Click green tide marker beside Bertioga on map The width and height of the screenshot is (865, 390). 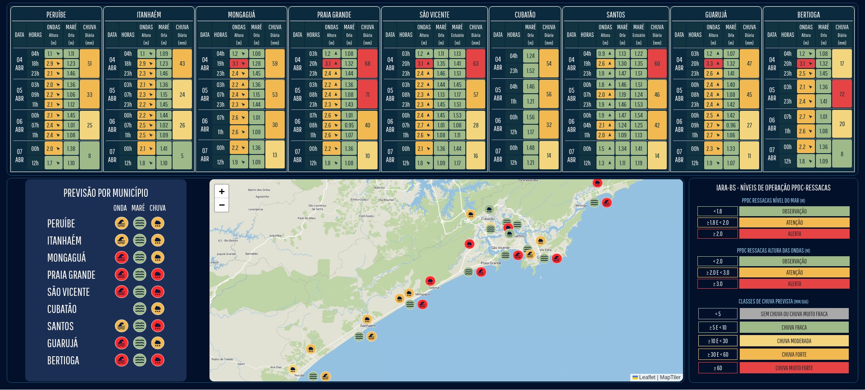tap(594, 203)
